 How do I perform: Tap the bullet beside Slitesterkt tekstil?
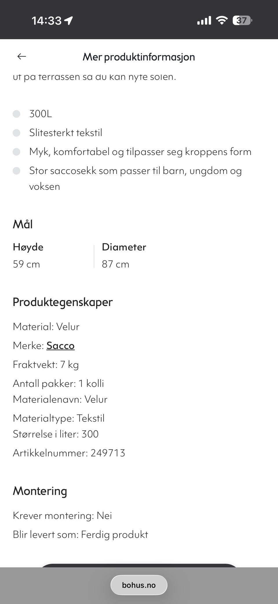point(17,133)
